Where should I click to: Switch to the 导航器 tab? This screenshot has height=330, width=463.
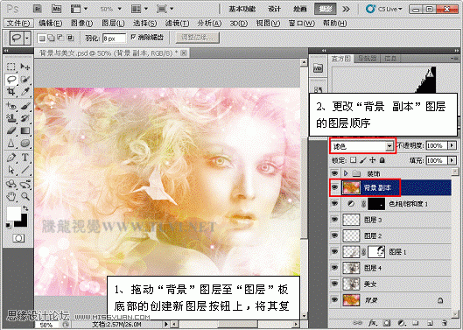367,59
